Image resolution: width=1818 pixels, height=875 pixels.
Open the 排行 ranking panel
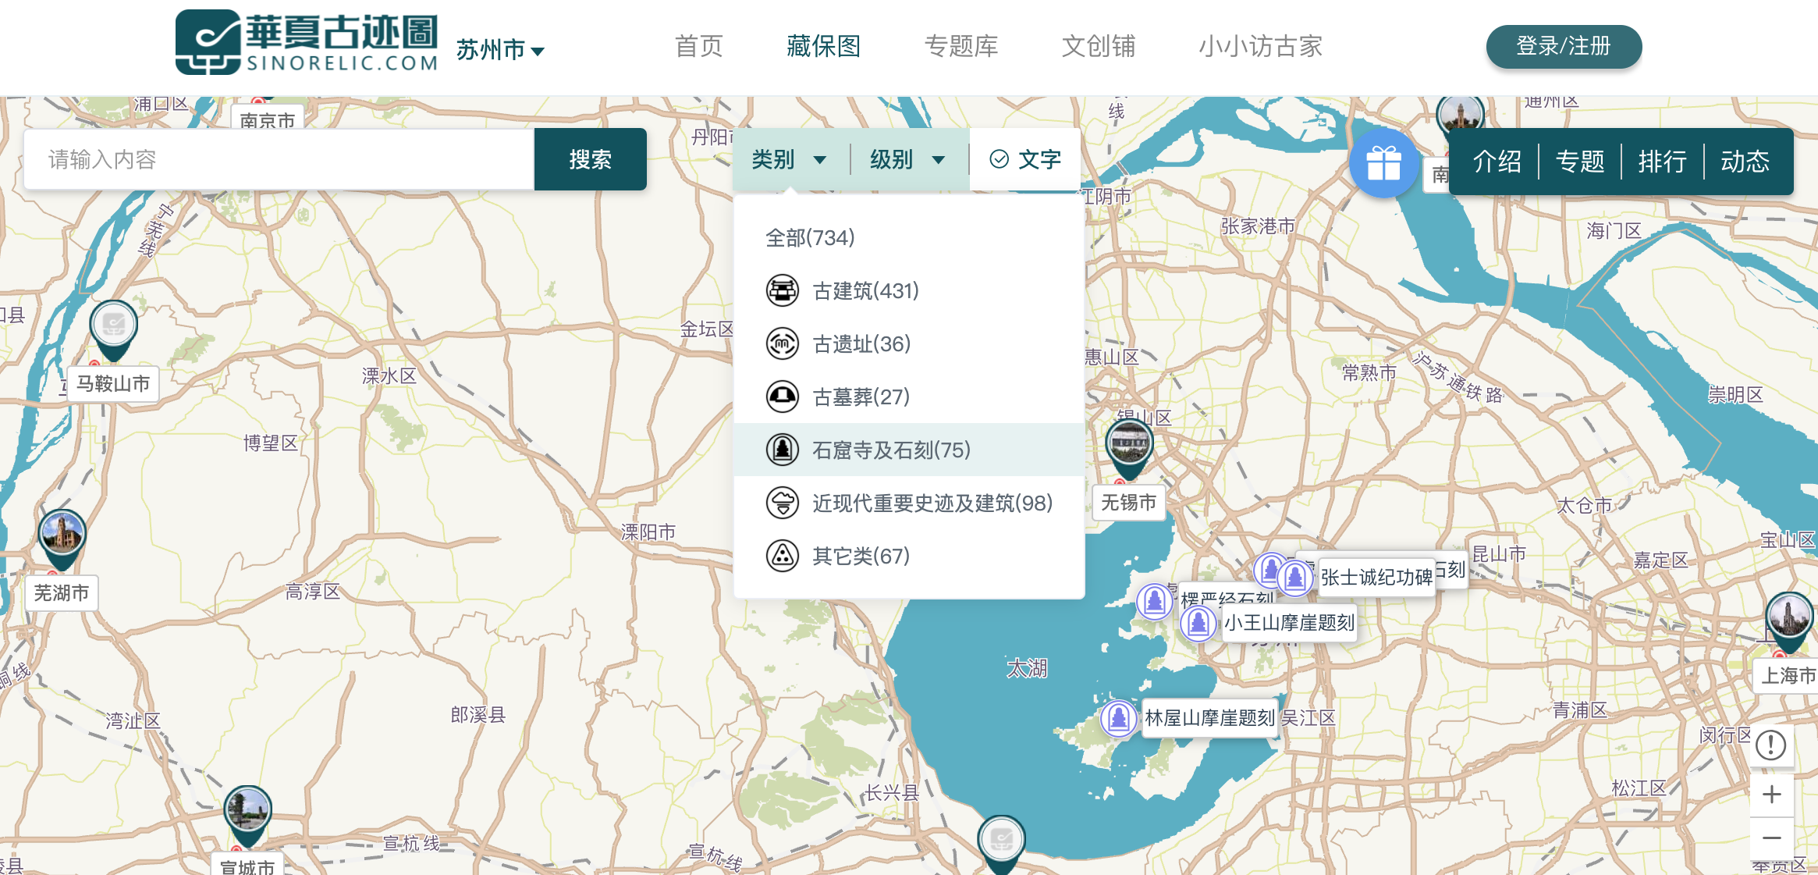click(1662, 162)
